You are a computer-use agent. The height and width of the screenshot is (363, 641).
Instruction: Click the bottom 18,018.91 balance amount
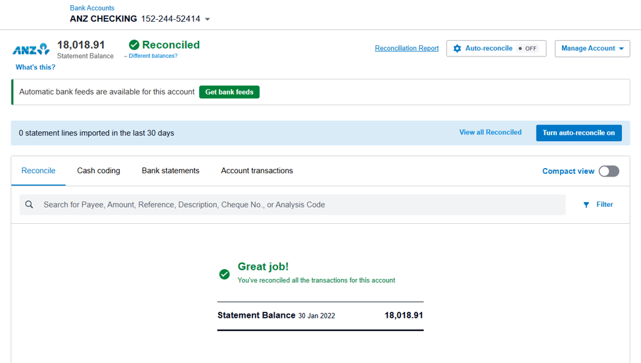click(x=404, y=315)
